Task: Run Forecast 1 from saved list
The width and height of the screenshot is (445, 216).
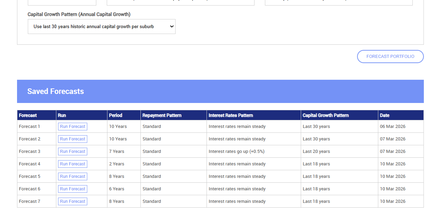Action: click(x=73, y=127)
